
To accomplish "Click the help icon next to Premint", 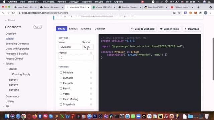I will pyautogui.click(x=91, y=53).
